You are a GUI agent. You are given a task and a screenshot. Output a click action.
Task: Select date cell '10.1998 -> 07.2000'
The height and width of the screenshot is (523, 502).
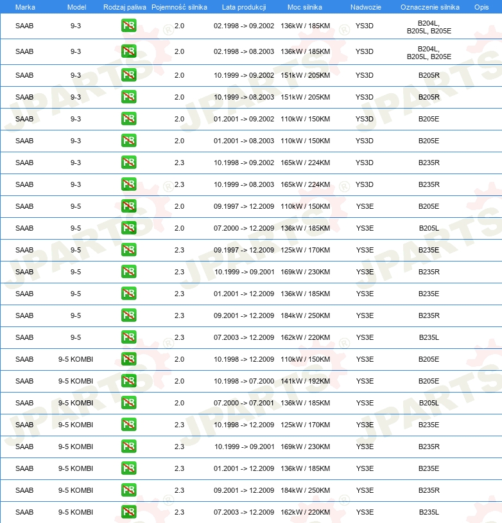pyautogui.click(x=244, y=381)
